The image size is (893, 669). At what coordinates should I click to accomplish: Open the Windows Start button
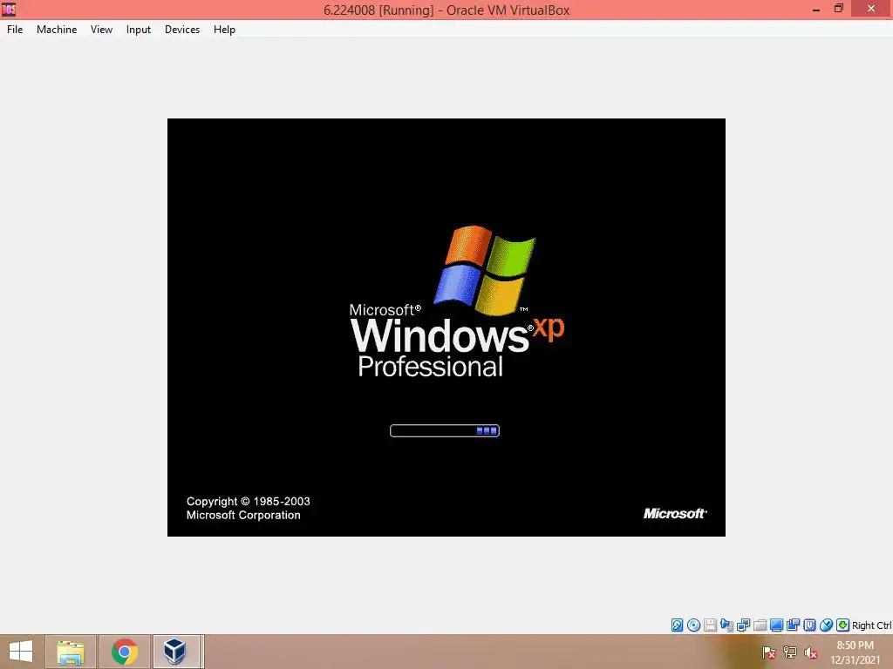[x=21, y=652]
